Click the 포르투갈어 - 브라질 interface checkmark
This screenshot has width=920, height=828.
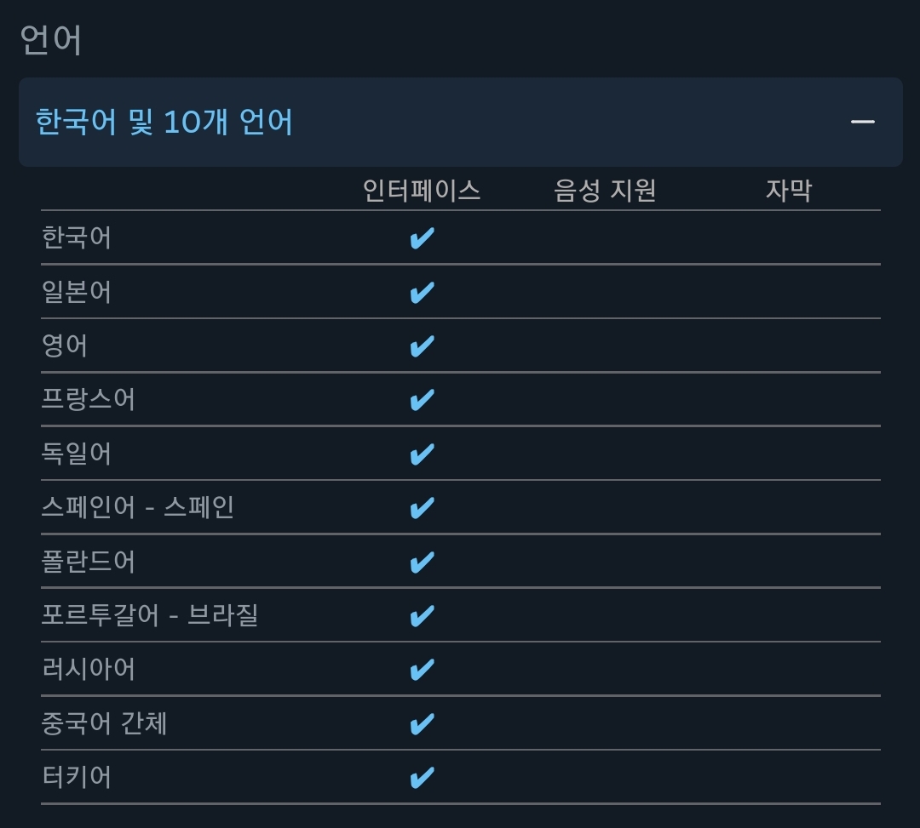(x=422, y=615)
